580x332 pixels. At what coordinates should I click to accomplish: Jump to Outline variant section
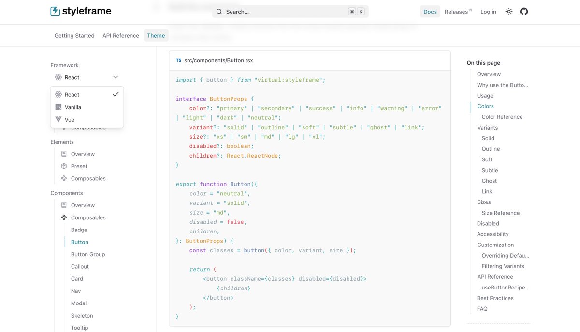pos(491,149)
